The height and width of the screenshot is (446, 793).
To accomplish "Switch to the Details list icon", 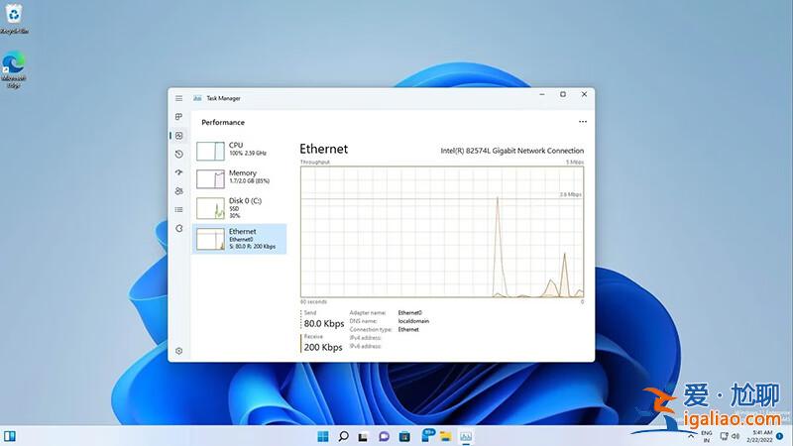I will [x=179, y=209].
